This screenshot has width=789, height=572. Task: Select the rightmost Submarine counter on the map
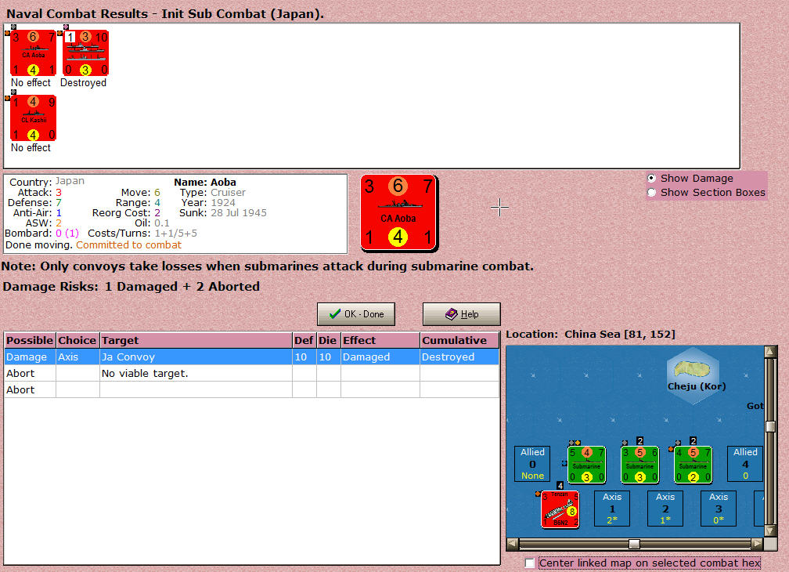[x=692, y=464]
